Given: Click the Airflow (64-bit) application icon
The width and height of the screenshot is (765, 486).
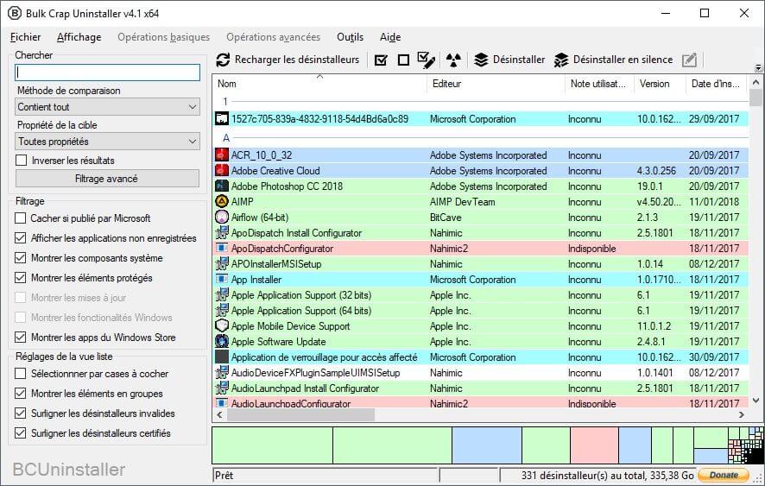Looking at the screenshot, I should pyautogui.click(x=222, y=218).
